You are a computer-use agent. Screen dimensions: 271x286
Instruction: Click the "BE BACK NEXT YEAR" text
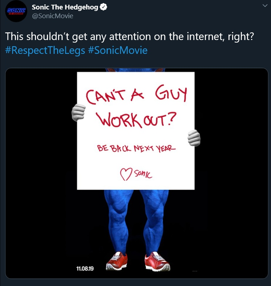pos(136,149)
